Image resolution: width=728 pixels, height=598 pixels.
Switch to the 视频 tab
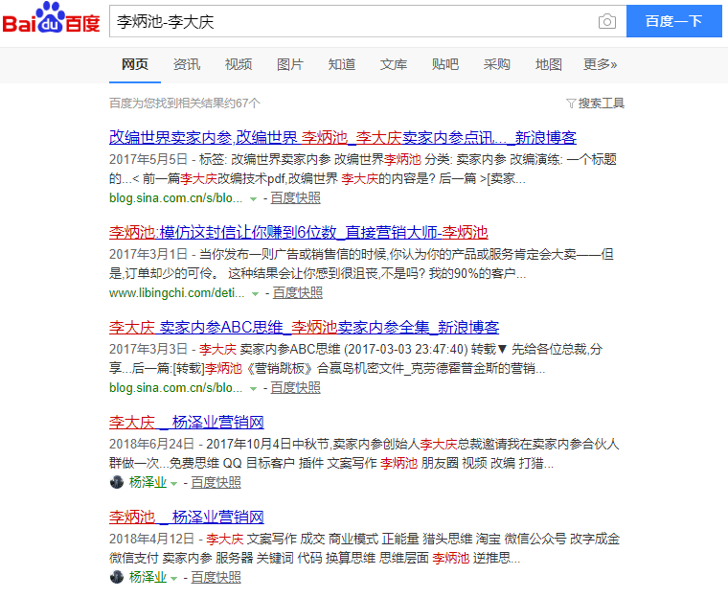click(x=239, y=64)
